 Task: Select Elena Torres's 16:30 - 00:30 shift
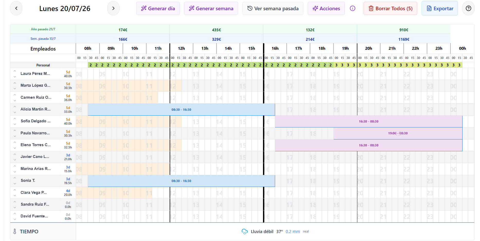[368, 145]
